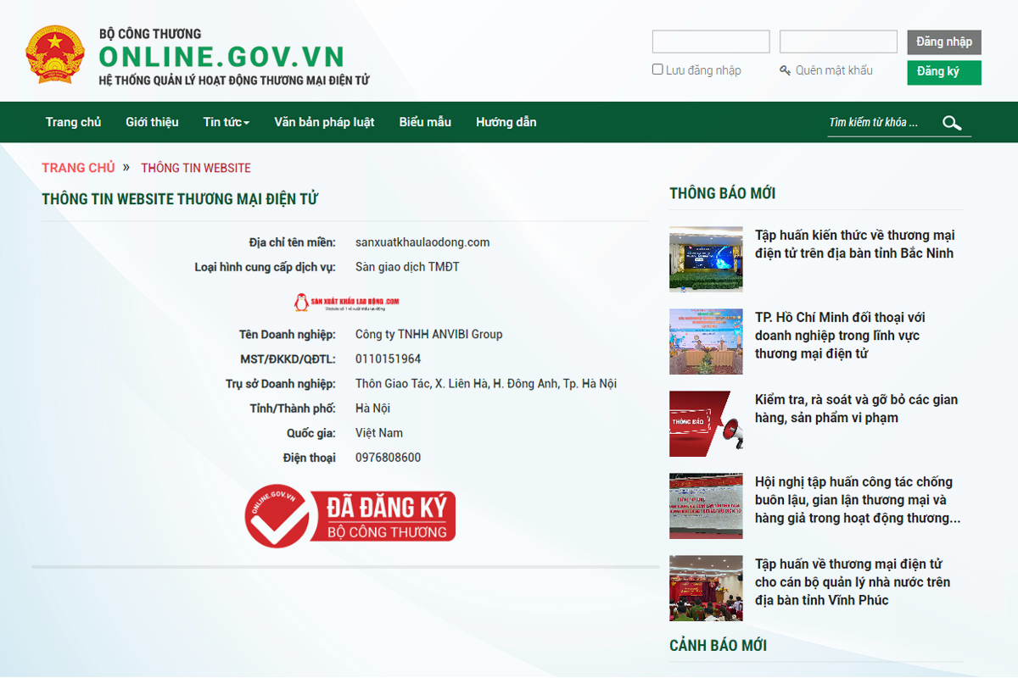Open the Vĩnh Phúc training article headline
This screenshot has height=678, width=1018.
(853, 582)
